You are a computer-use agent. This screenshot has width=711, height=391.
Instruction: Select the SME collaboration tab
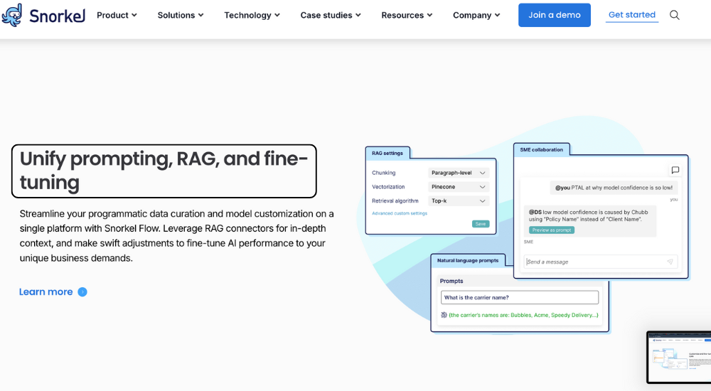[541, 150]
